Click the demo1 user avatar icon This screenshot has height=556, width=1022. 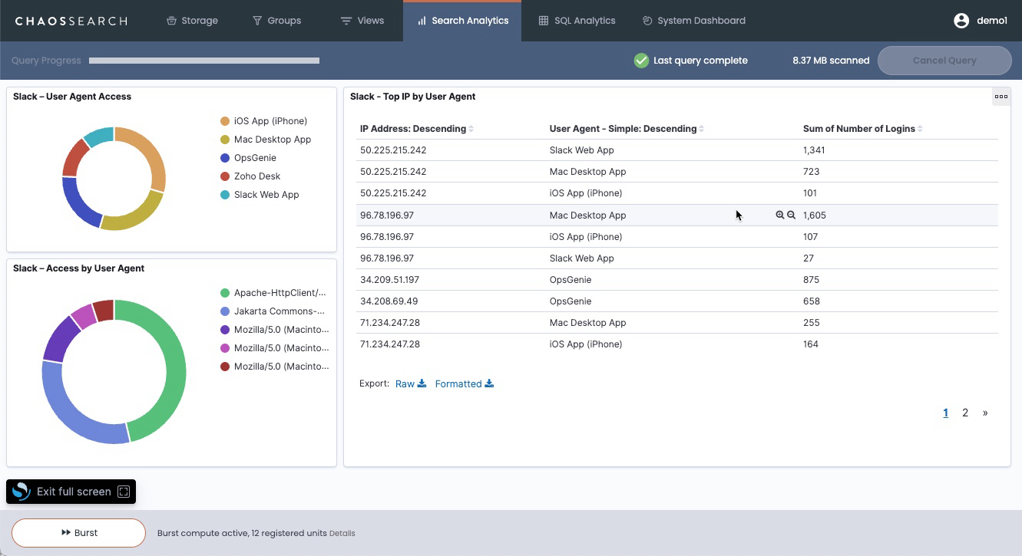pyautogui.click(x=961, y=21)
